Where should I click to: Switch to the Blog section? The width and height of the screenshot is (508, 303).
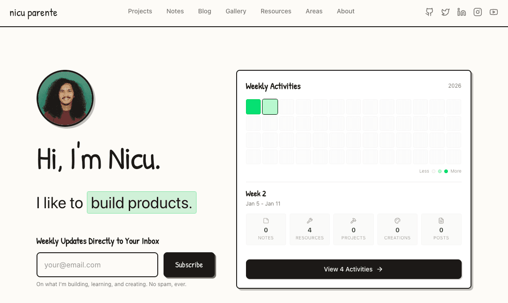click(205, 11)
